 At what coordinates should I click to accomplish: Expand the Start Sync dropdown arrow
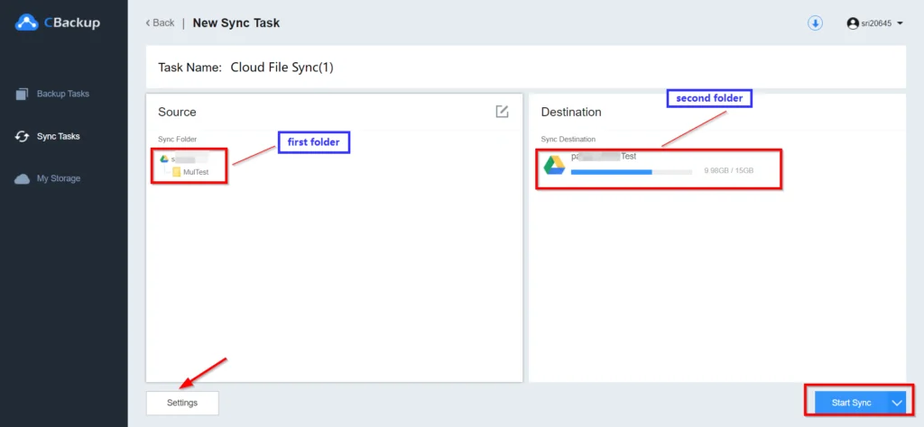tap(897, 403)
